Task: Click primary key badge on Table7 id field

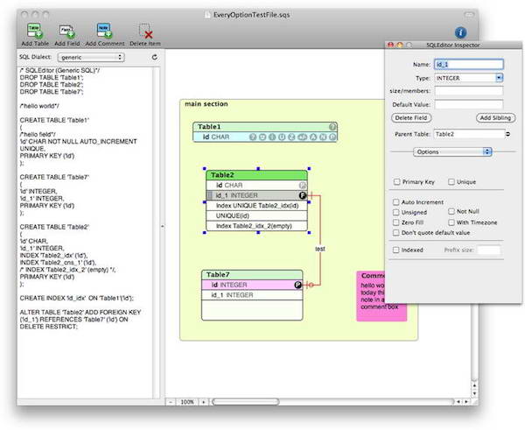Action: click(297, 285)
